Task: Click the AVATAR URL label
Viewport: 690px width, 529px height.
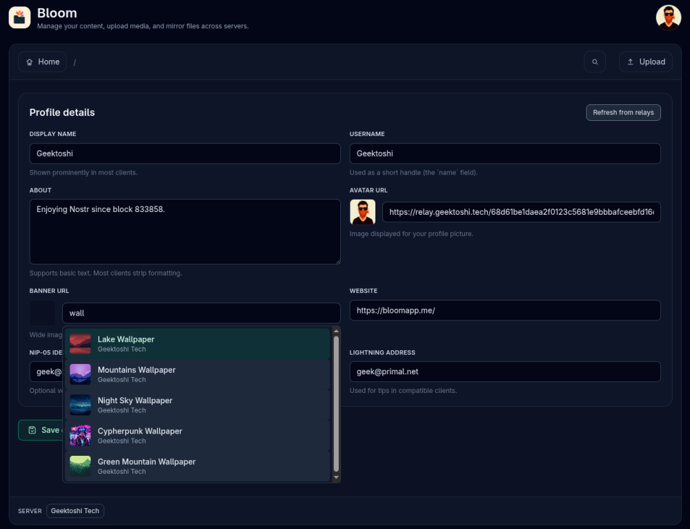Action: tap(368, 191)
